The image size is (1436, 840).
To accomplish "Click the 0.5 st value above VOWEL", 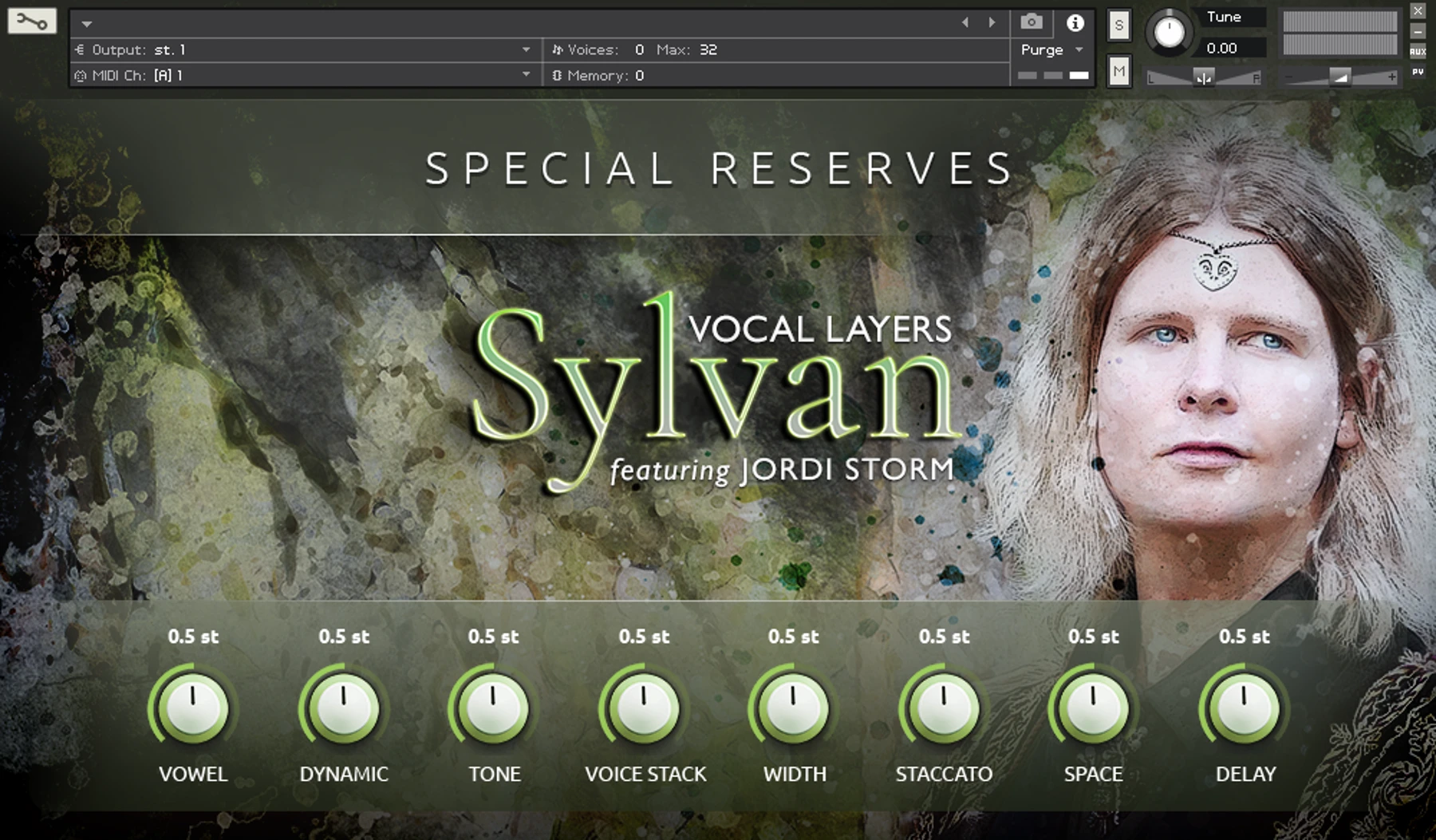I will (193, 637).
